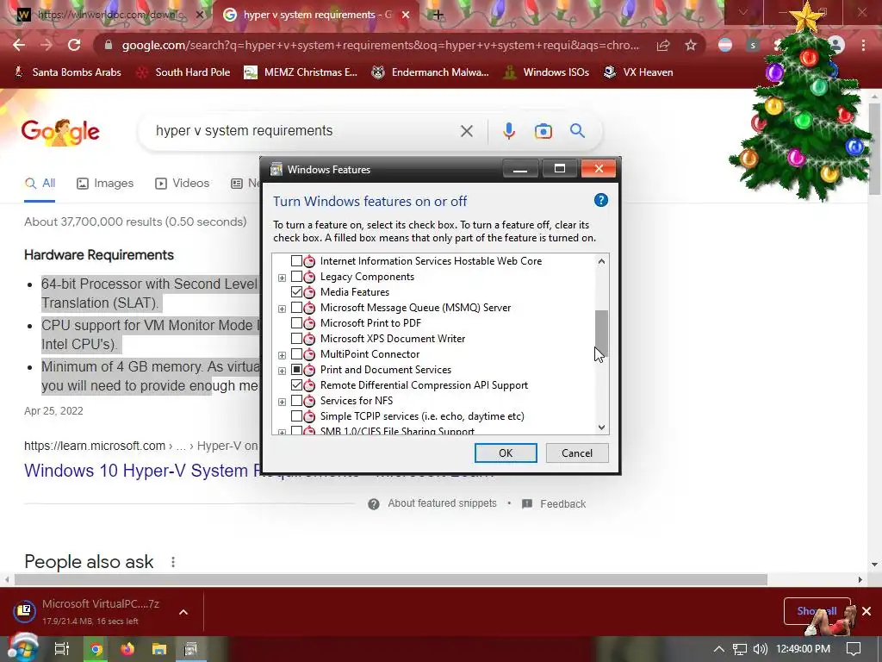The height and width of the screenshot is (662, 882).
Task: Close the hyper v system requirements tab
Action: [x=405, y=16]
